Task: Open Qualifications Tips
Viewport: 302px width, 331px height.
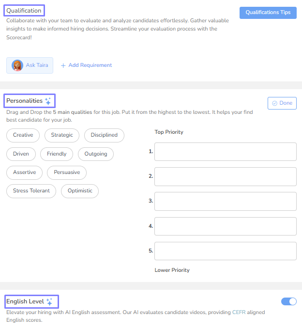Action: coord(268,13)
